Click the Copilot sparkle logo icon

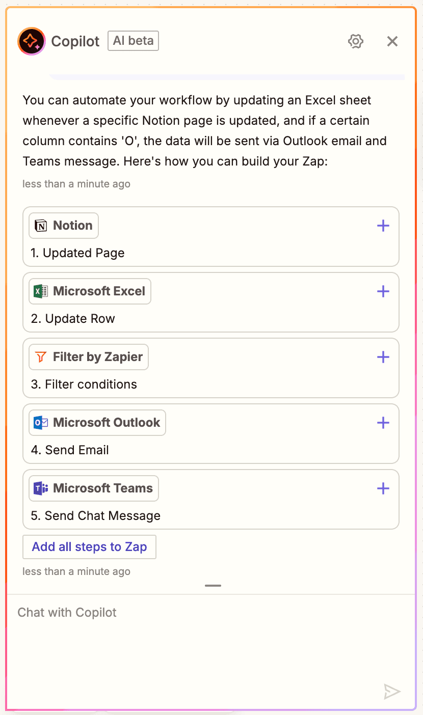[x=32, y=41]
